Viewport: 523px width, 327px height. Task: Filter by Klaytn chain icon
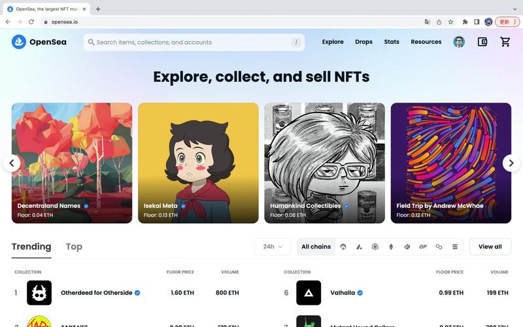click(407, 247)
